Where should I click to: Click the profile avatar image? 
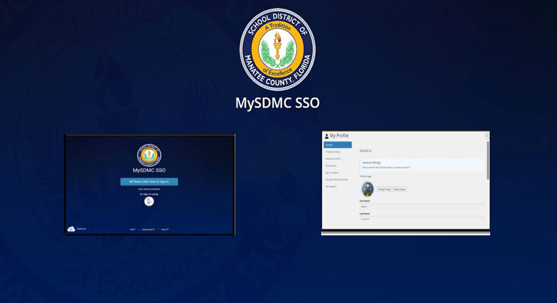coord(368,189)
